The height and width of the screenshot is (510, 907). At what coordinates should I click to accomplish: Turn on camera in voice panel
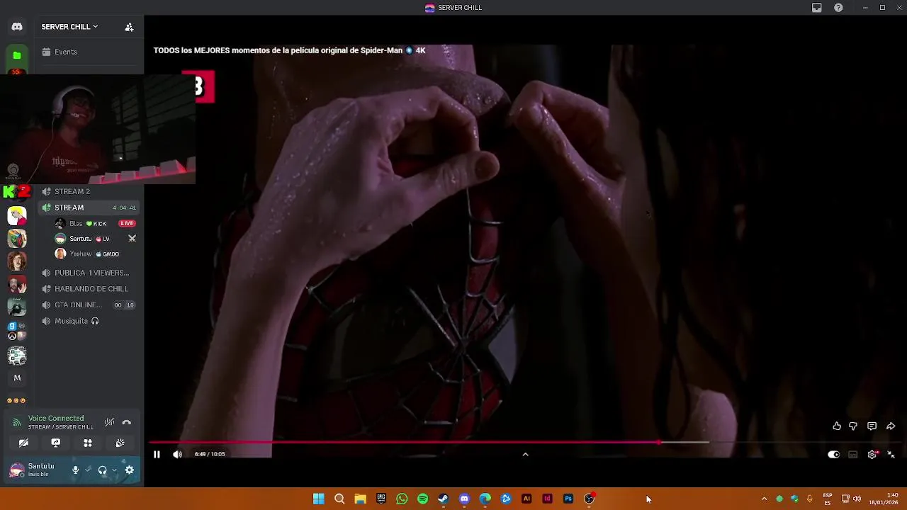23,443
